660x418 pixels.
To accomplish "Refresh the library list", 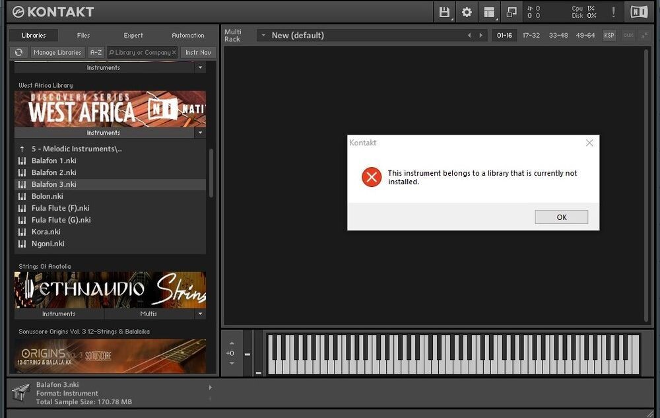I will [18, 52].
